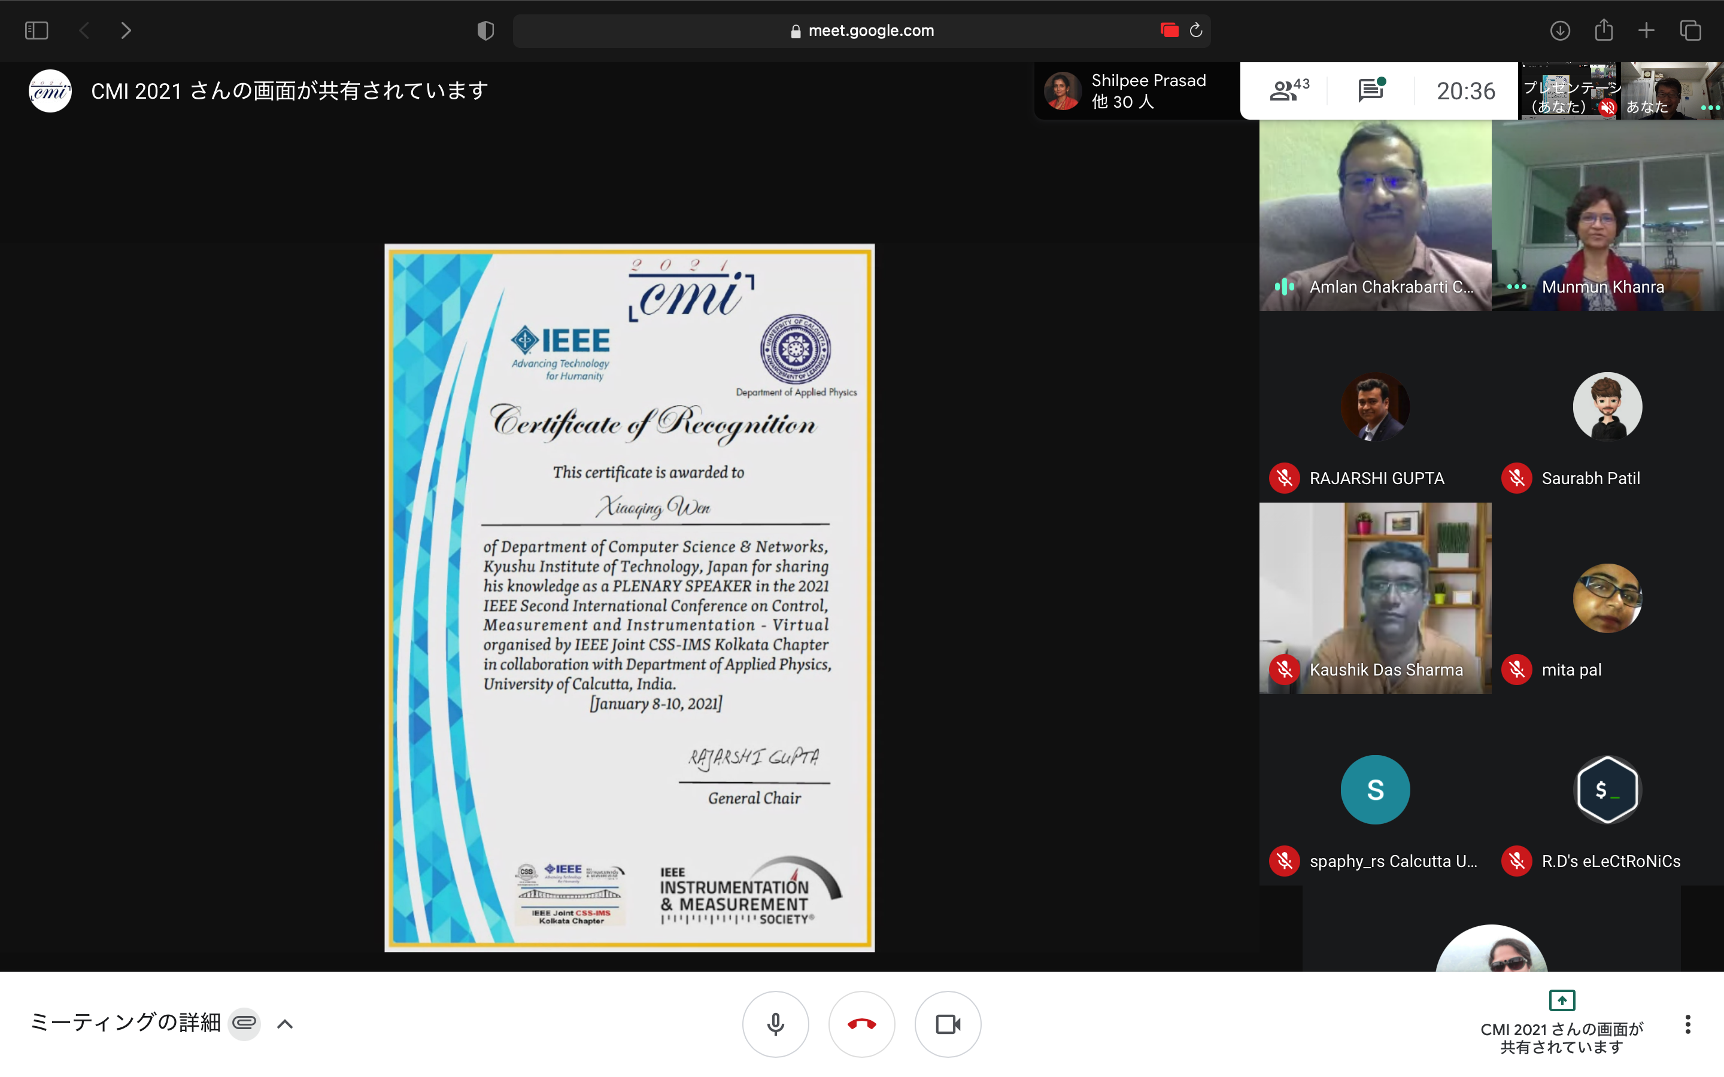The height and width of the screenshot is (1077, 1724).
Task: Click partially visible participant avatar at bottom
Action: pos(1492,948)
